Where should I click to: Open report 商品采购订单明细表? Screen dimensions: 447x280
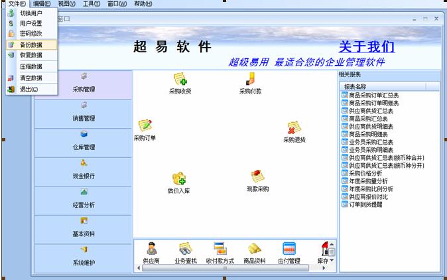(370, 103)
